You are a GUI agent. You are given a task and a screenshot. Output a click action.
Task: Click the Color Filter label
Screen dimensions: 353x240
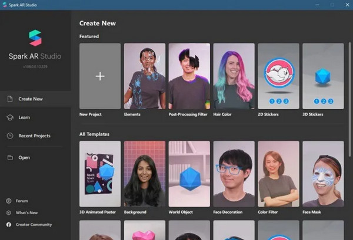pyautogui.click(x=268, y=212)
